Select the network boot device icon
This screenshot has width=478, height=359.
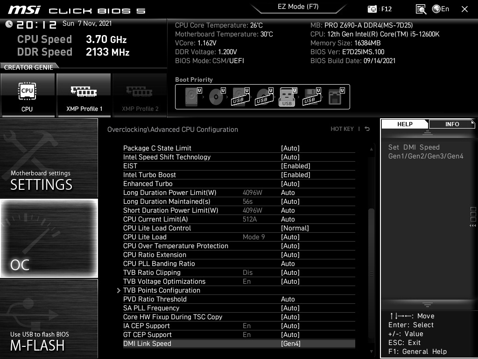336,97
